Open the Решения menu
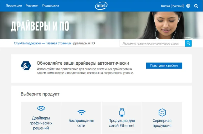Screen dimensions: 203x134 tap(32, 6)
